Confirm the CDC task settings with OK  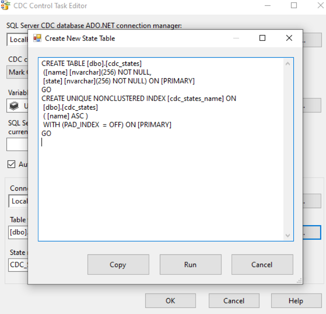(170, 301)
